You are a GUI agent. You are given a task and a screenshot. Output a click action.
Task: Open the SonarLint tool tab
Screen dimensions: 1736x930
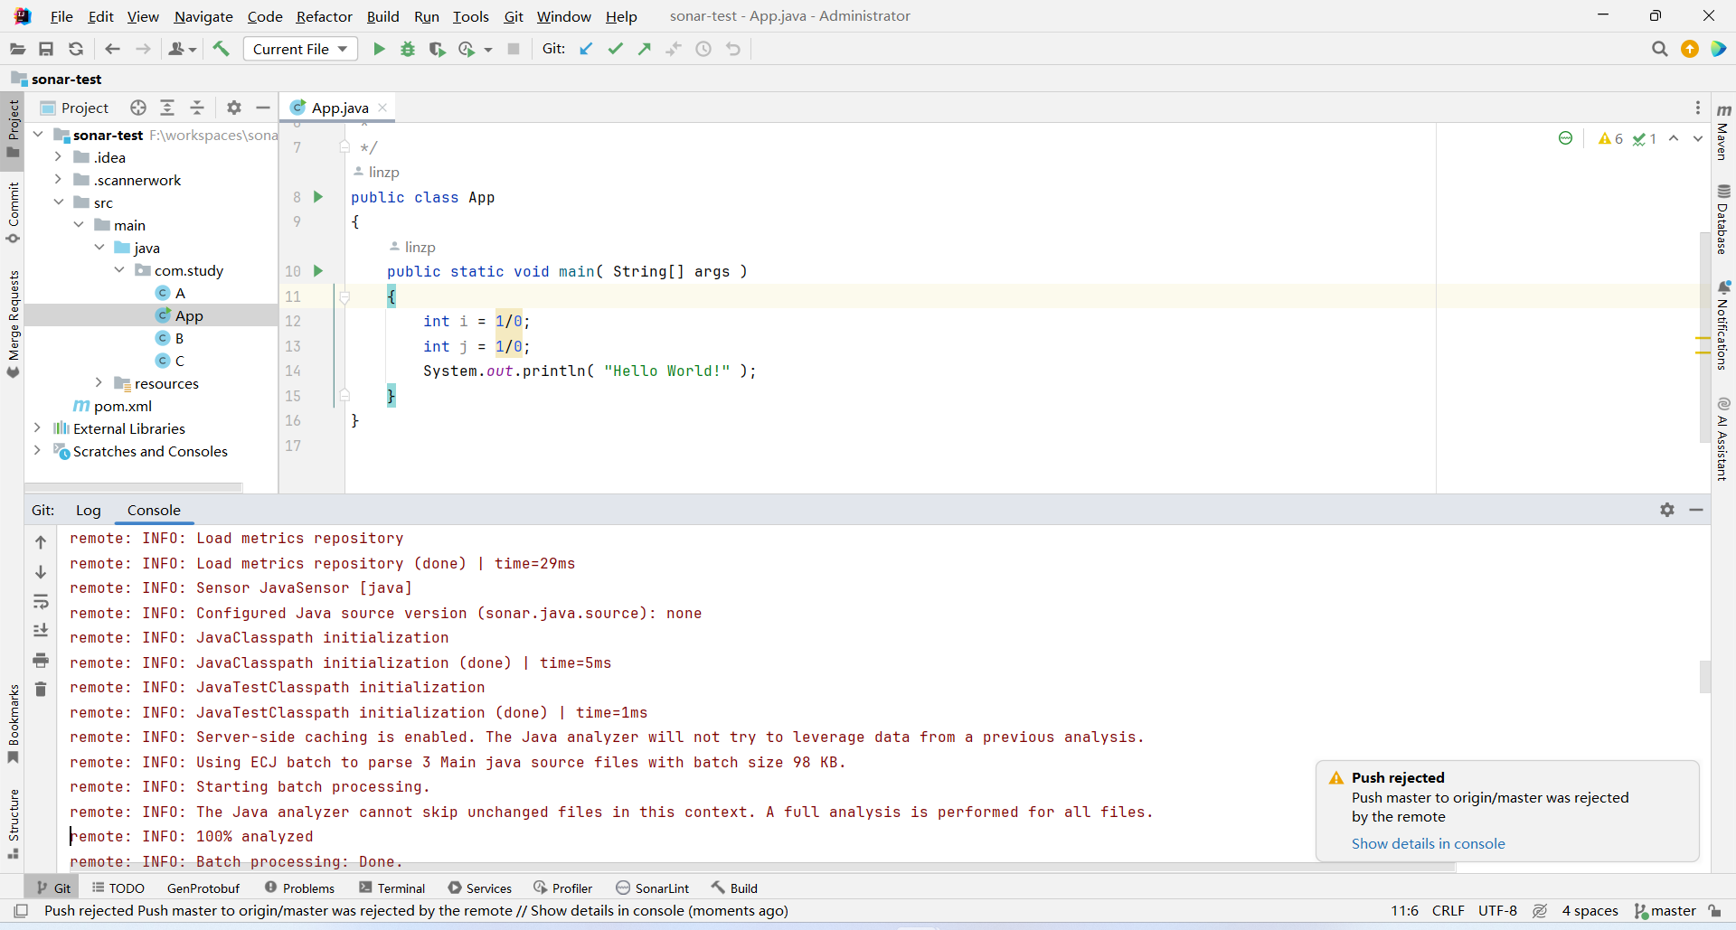tap(653, 888)
